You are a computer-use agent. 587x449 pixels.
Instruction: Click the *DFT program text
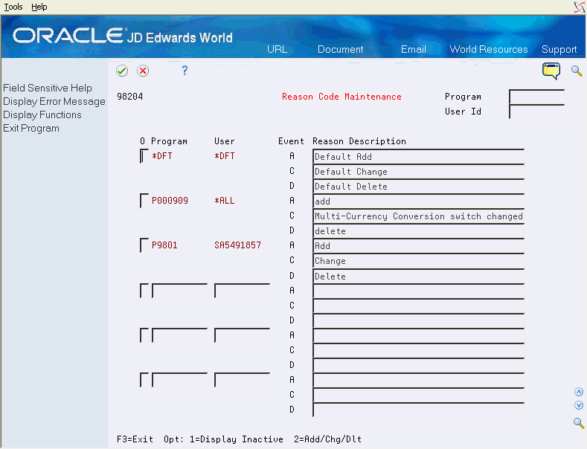pyautogui.click(x=161, y=156)
